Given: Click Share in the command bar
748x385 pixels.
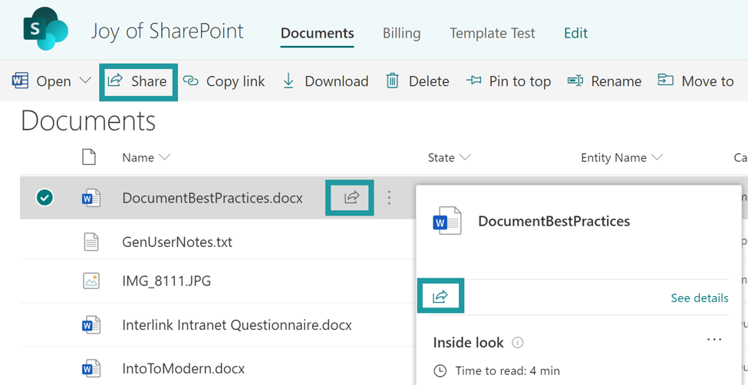Looking at the screenshot, I should point(139,81).
